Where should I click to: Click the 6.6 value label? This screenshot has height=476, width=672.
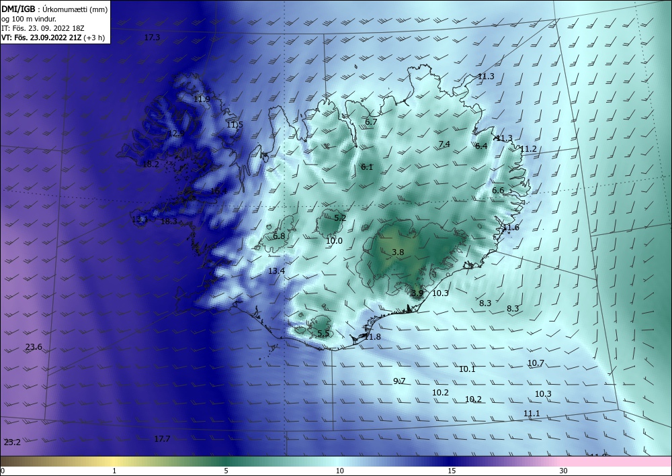(498, 191)
